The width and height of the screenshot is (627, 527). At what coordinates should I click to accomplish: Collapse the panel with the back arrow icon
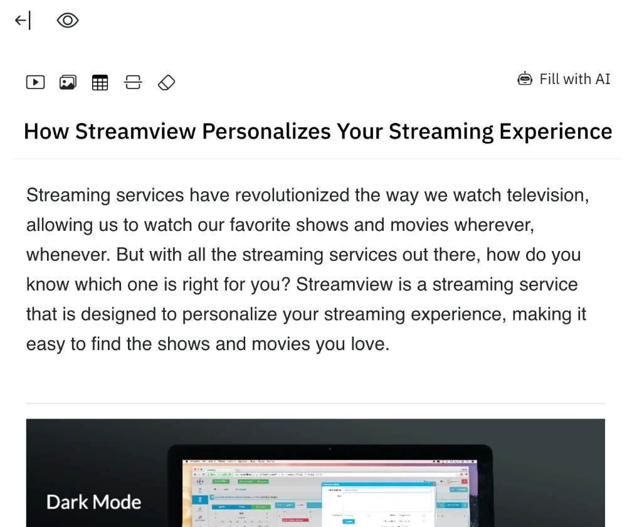(x=23, y=21)
